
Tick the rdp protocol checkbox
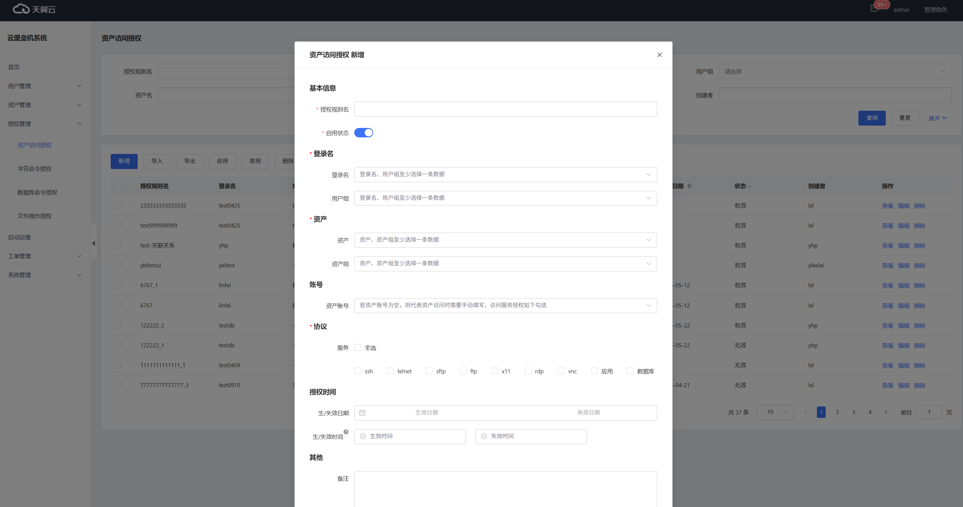click(x=528, y=371)
